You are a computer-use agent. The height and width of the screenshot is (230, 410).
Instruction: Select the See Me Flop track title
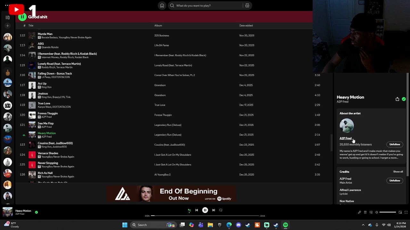coord(46,123)
